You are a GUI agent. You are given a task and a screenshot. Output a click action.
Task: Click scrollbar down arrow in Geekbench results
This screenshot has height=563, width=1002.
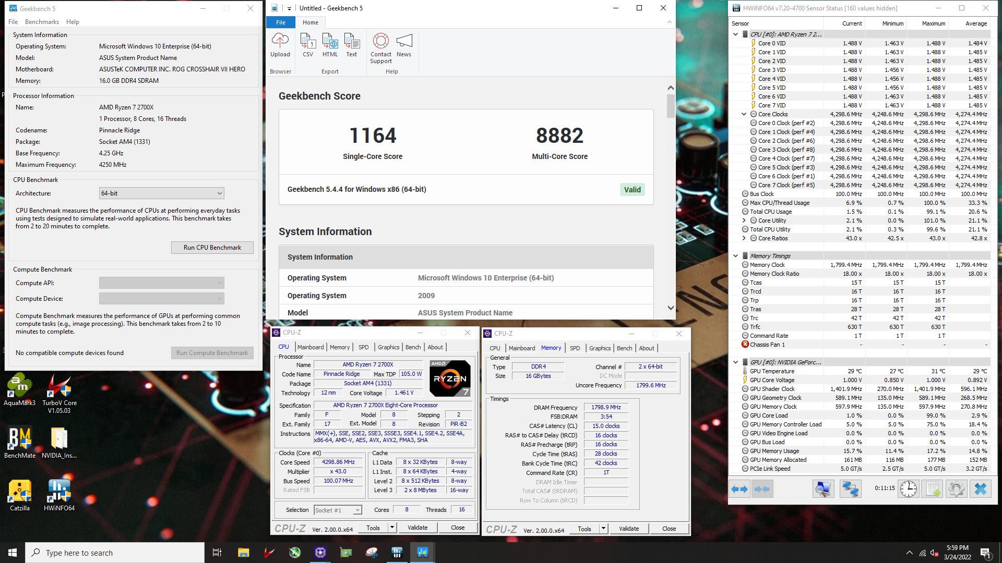click(x=671, y=308)
